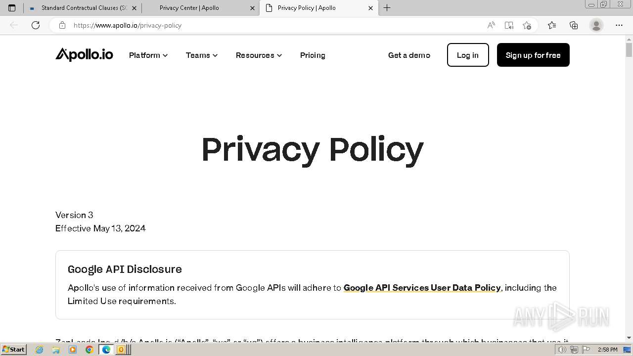The width and height of the screenshot is (633, 356).
Task: Open the Favorites list icon
Action: coord(552,25)
